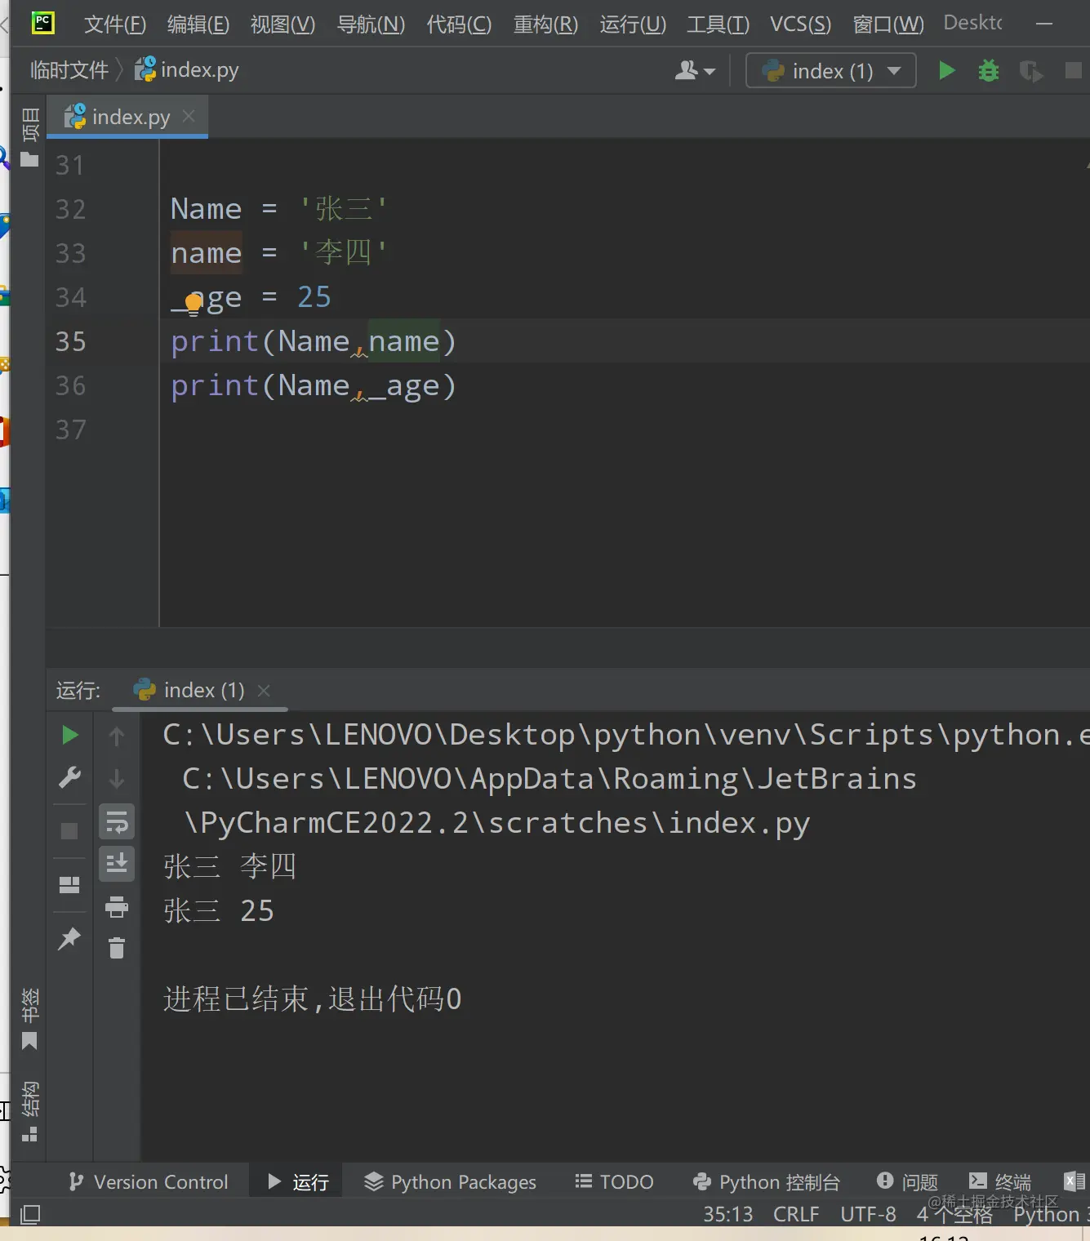Open the 书签 tool window
The width and height of the screenshot is (1090, 1241).
[x=29, y=1019]
